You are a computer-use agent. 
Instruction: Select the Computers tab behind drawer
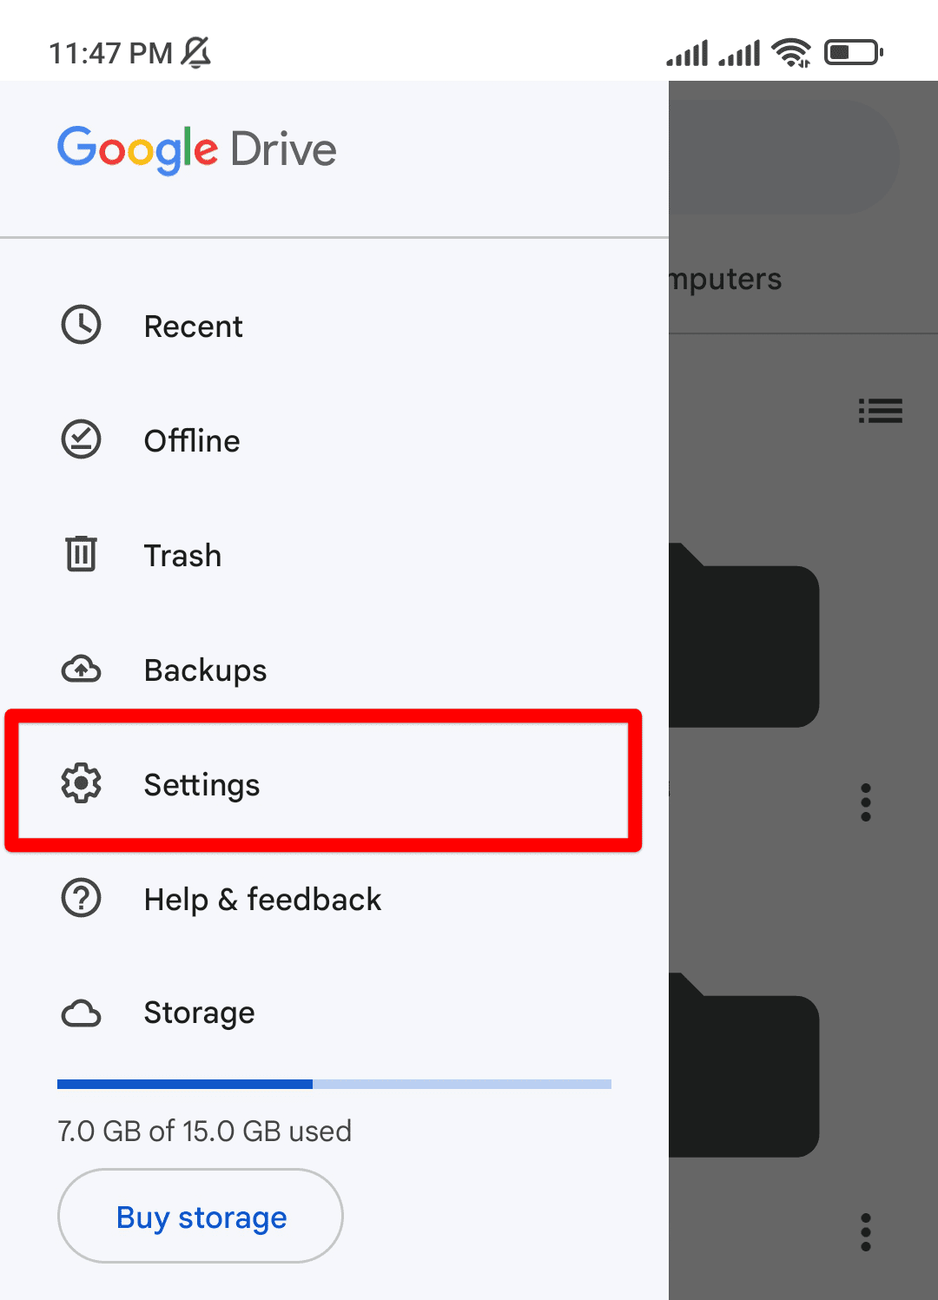click(x=726, y=279)
